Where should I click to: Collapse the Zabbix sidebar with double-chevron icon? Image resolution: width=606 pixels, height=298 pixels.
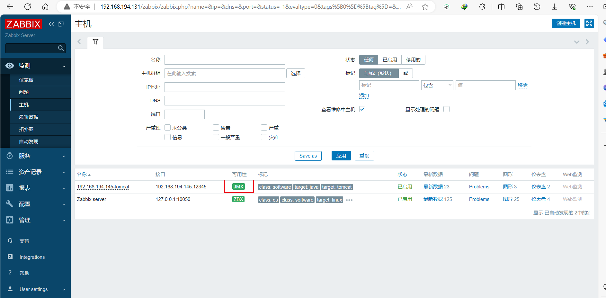click(x=51, y=24)
